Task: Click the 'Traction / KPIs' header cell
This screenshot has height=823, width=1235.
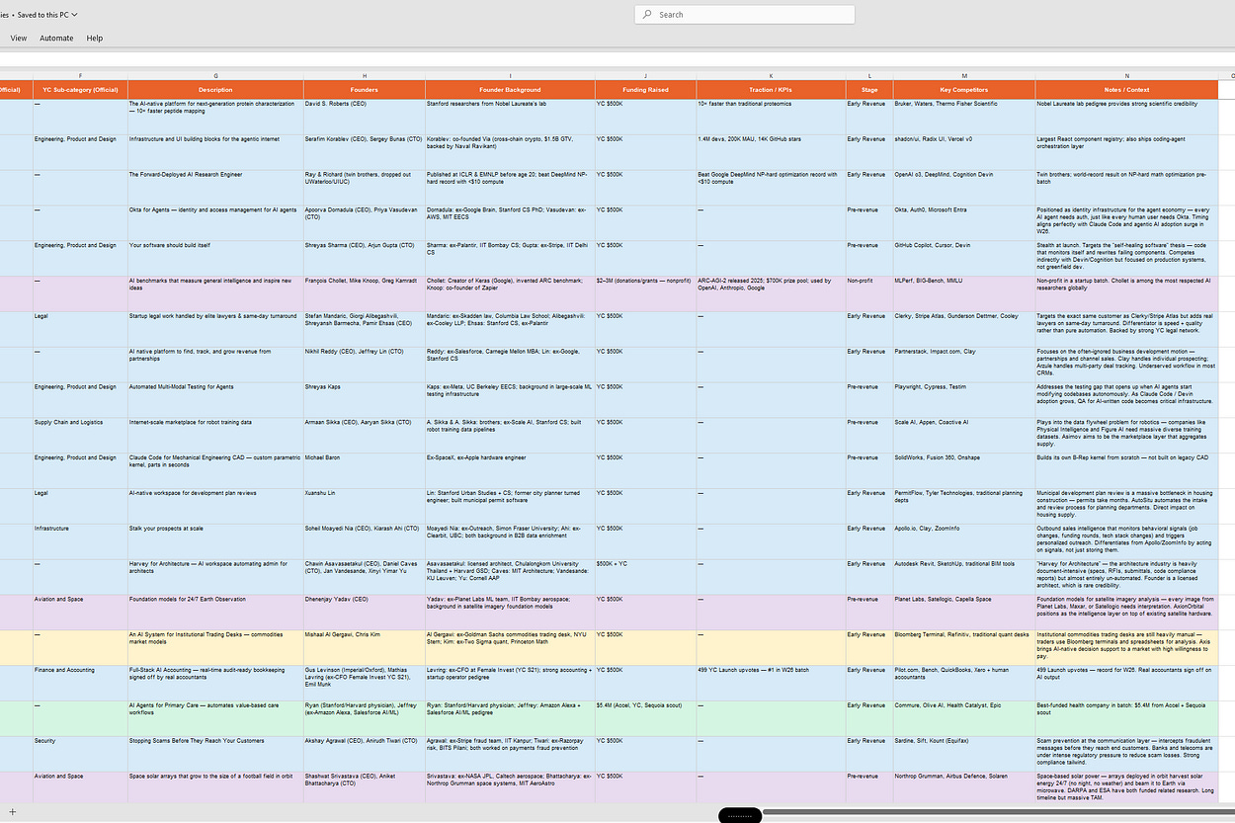Action: click(771, 90)
